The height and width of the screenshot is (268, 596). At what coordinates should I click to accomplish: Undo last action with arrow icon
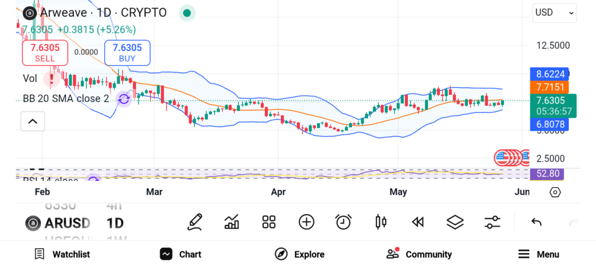click(x=536, y=222)
